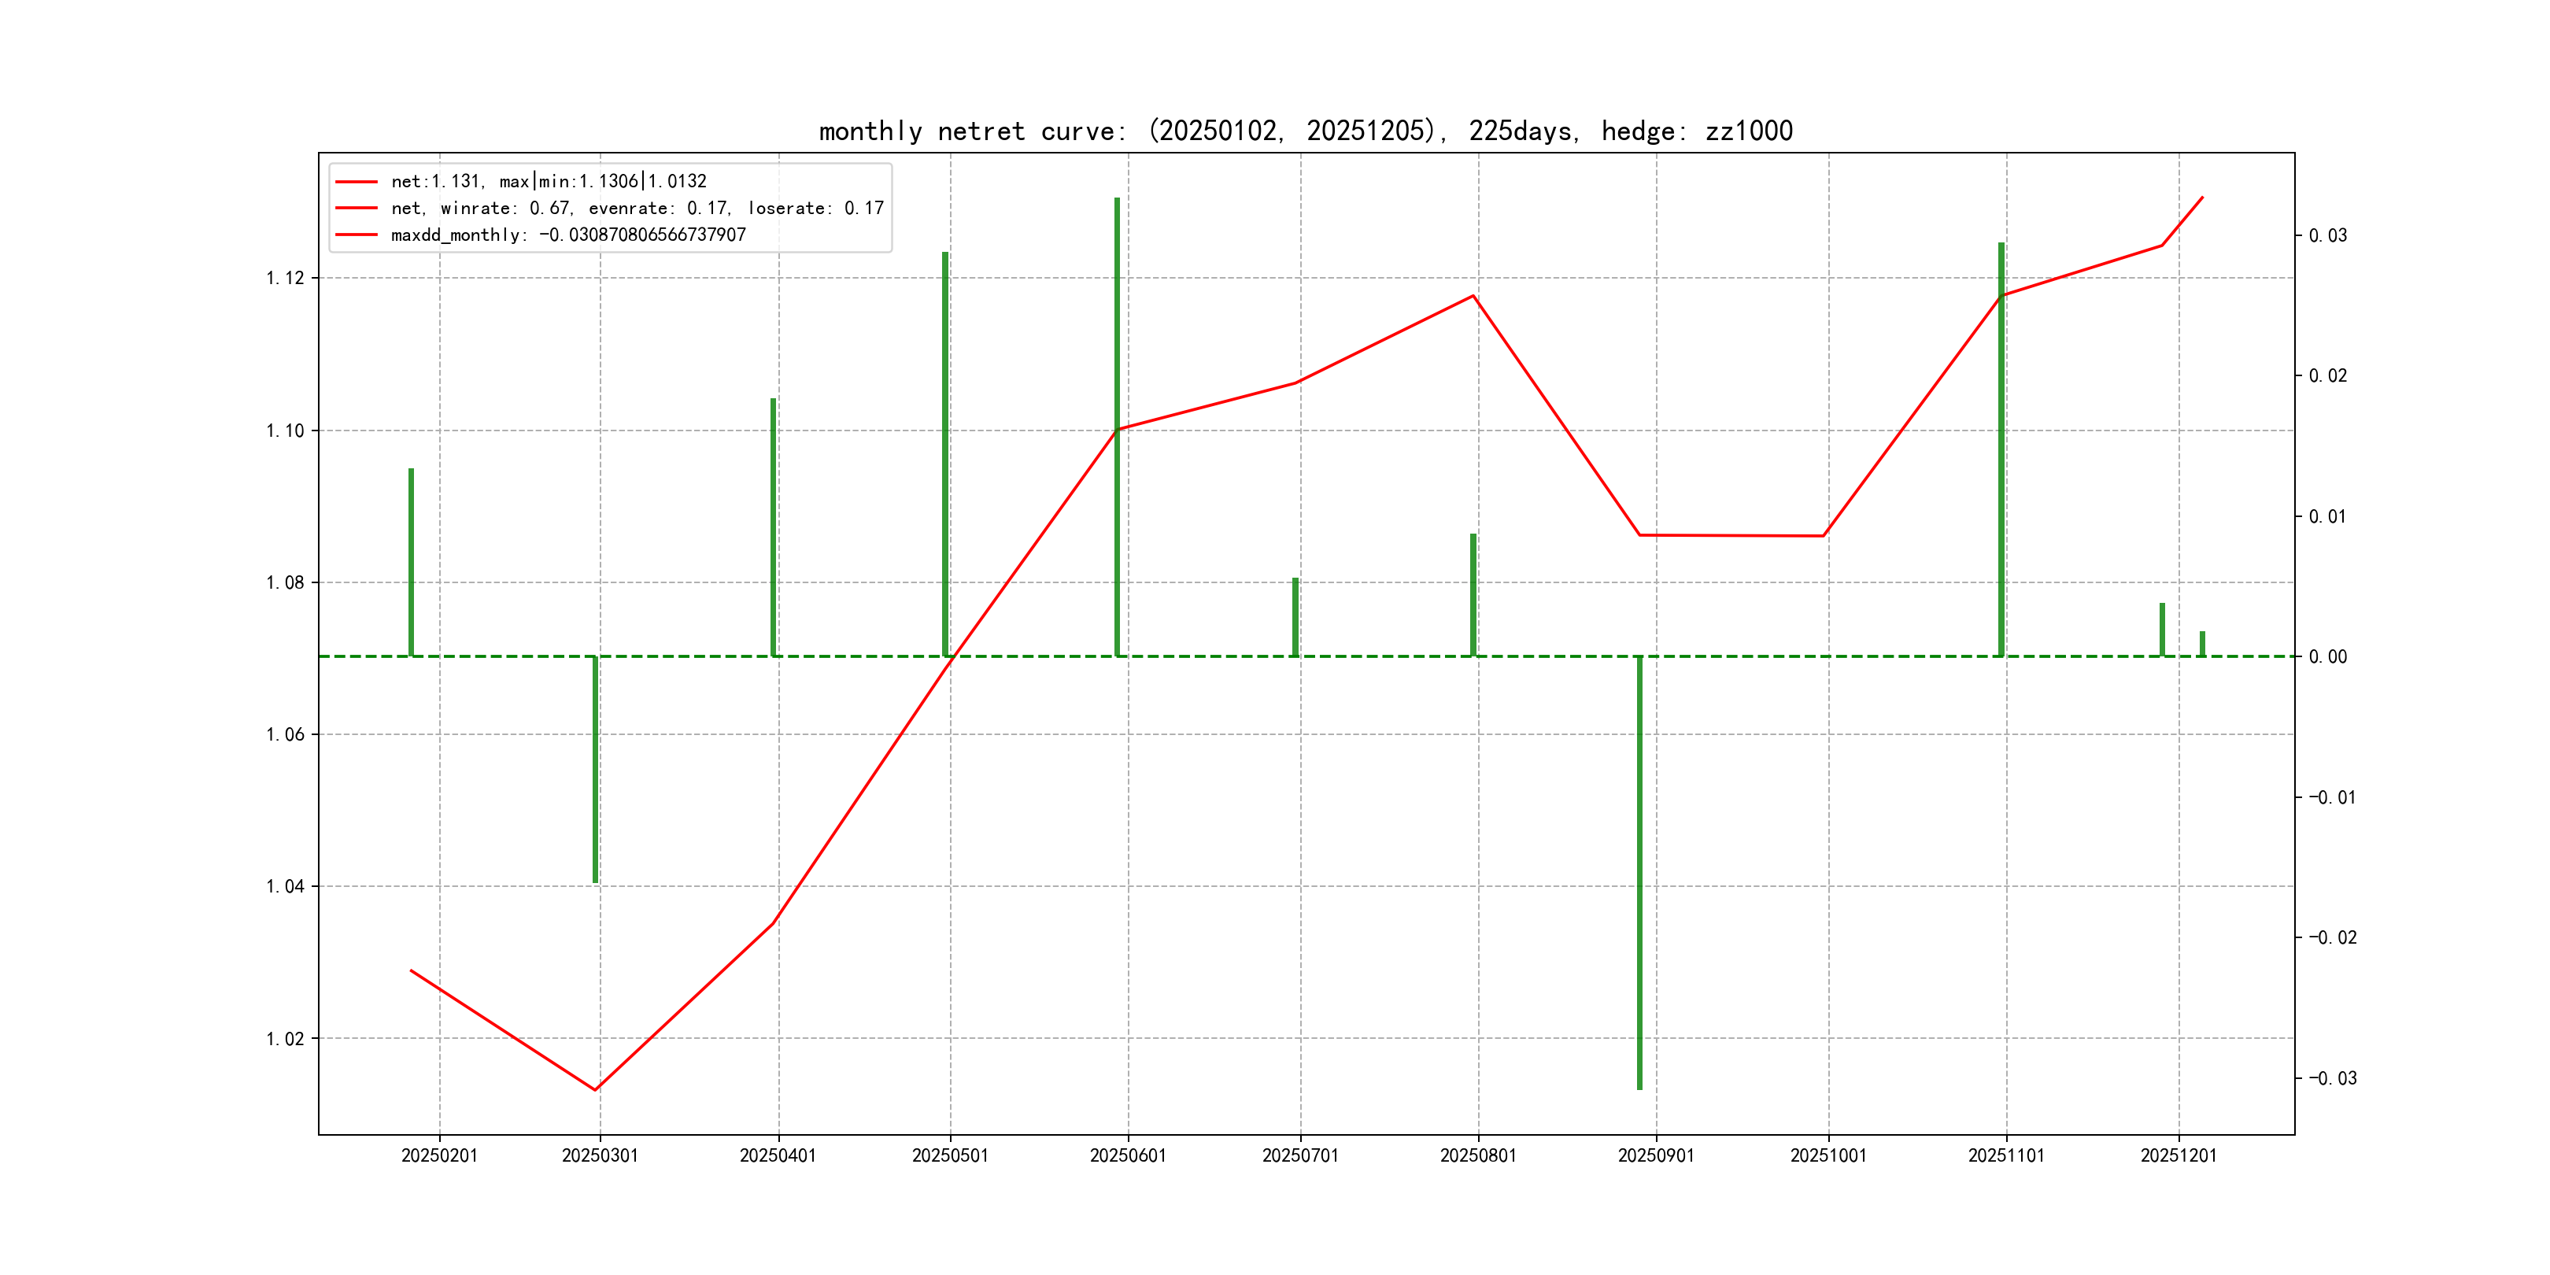Click the red line sample beside net:1.131
Viewport: 2550px width, 1275px height.
[x=357, y=181]
